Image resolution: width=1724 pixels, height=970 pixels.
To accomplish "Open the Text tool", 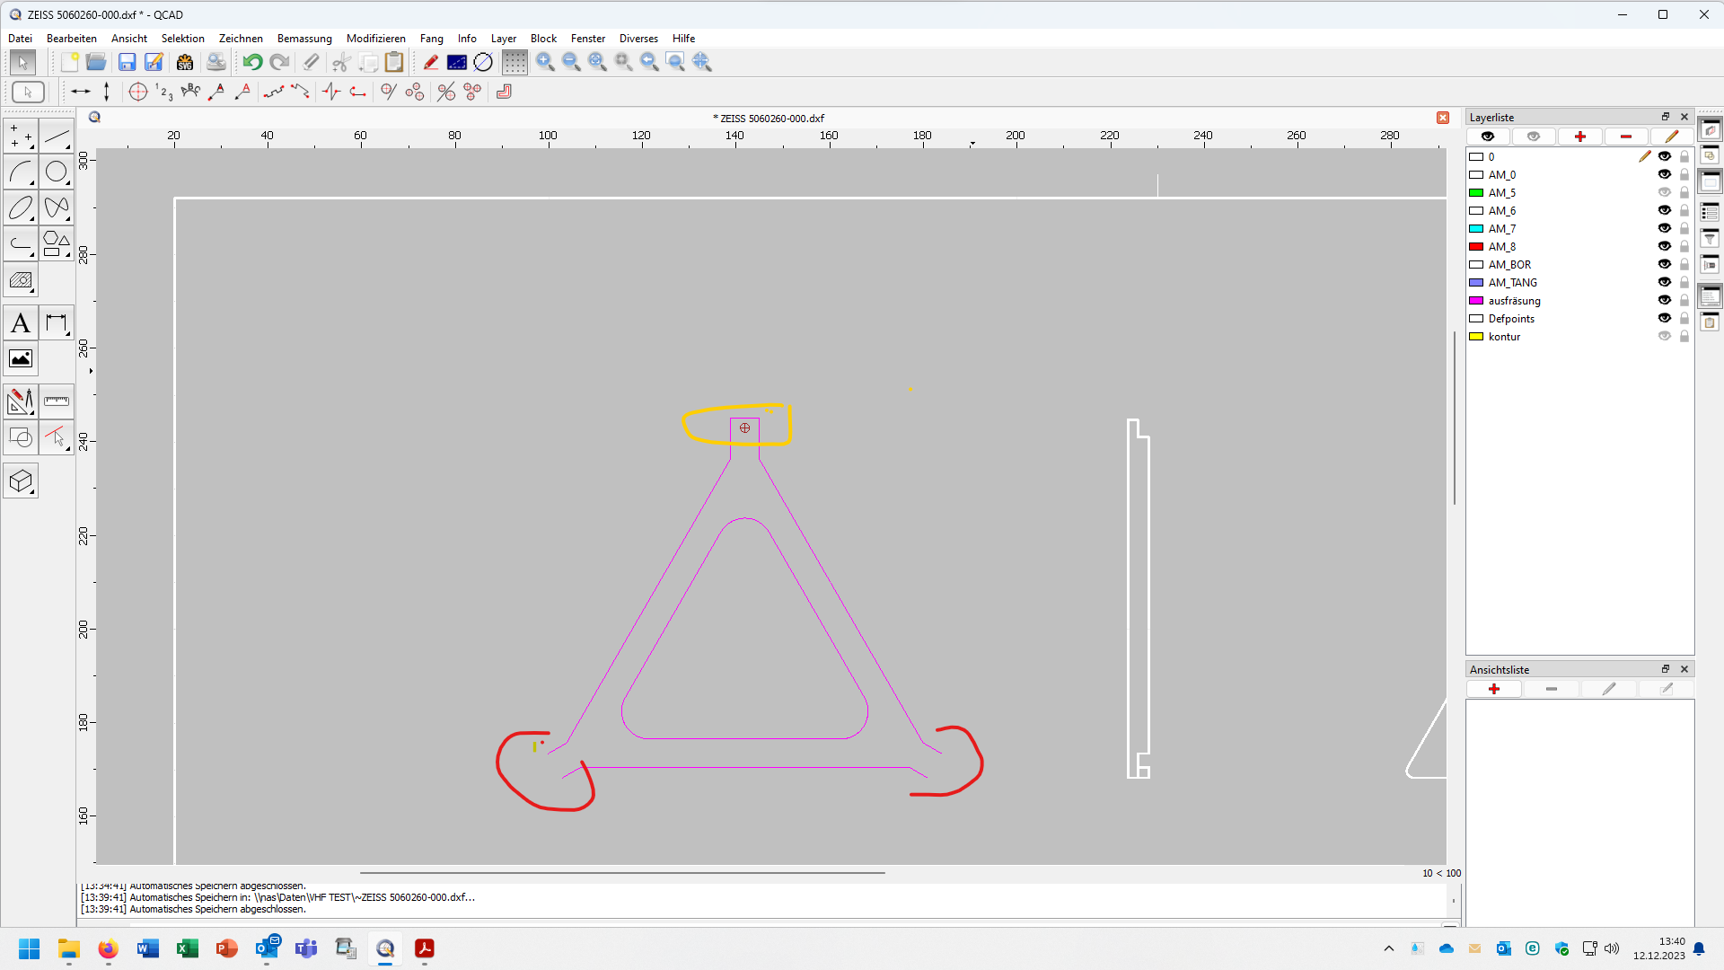I will point(20,322).
